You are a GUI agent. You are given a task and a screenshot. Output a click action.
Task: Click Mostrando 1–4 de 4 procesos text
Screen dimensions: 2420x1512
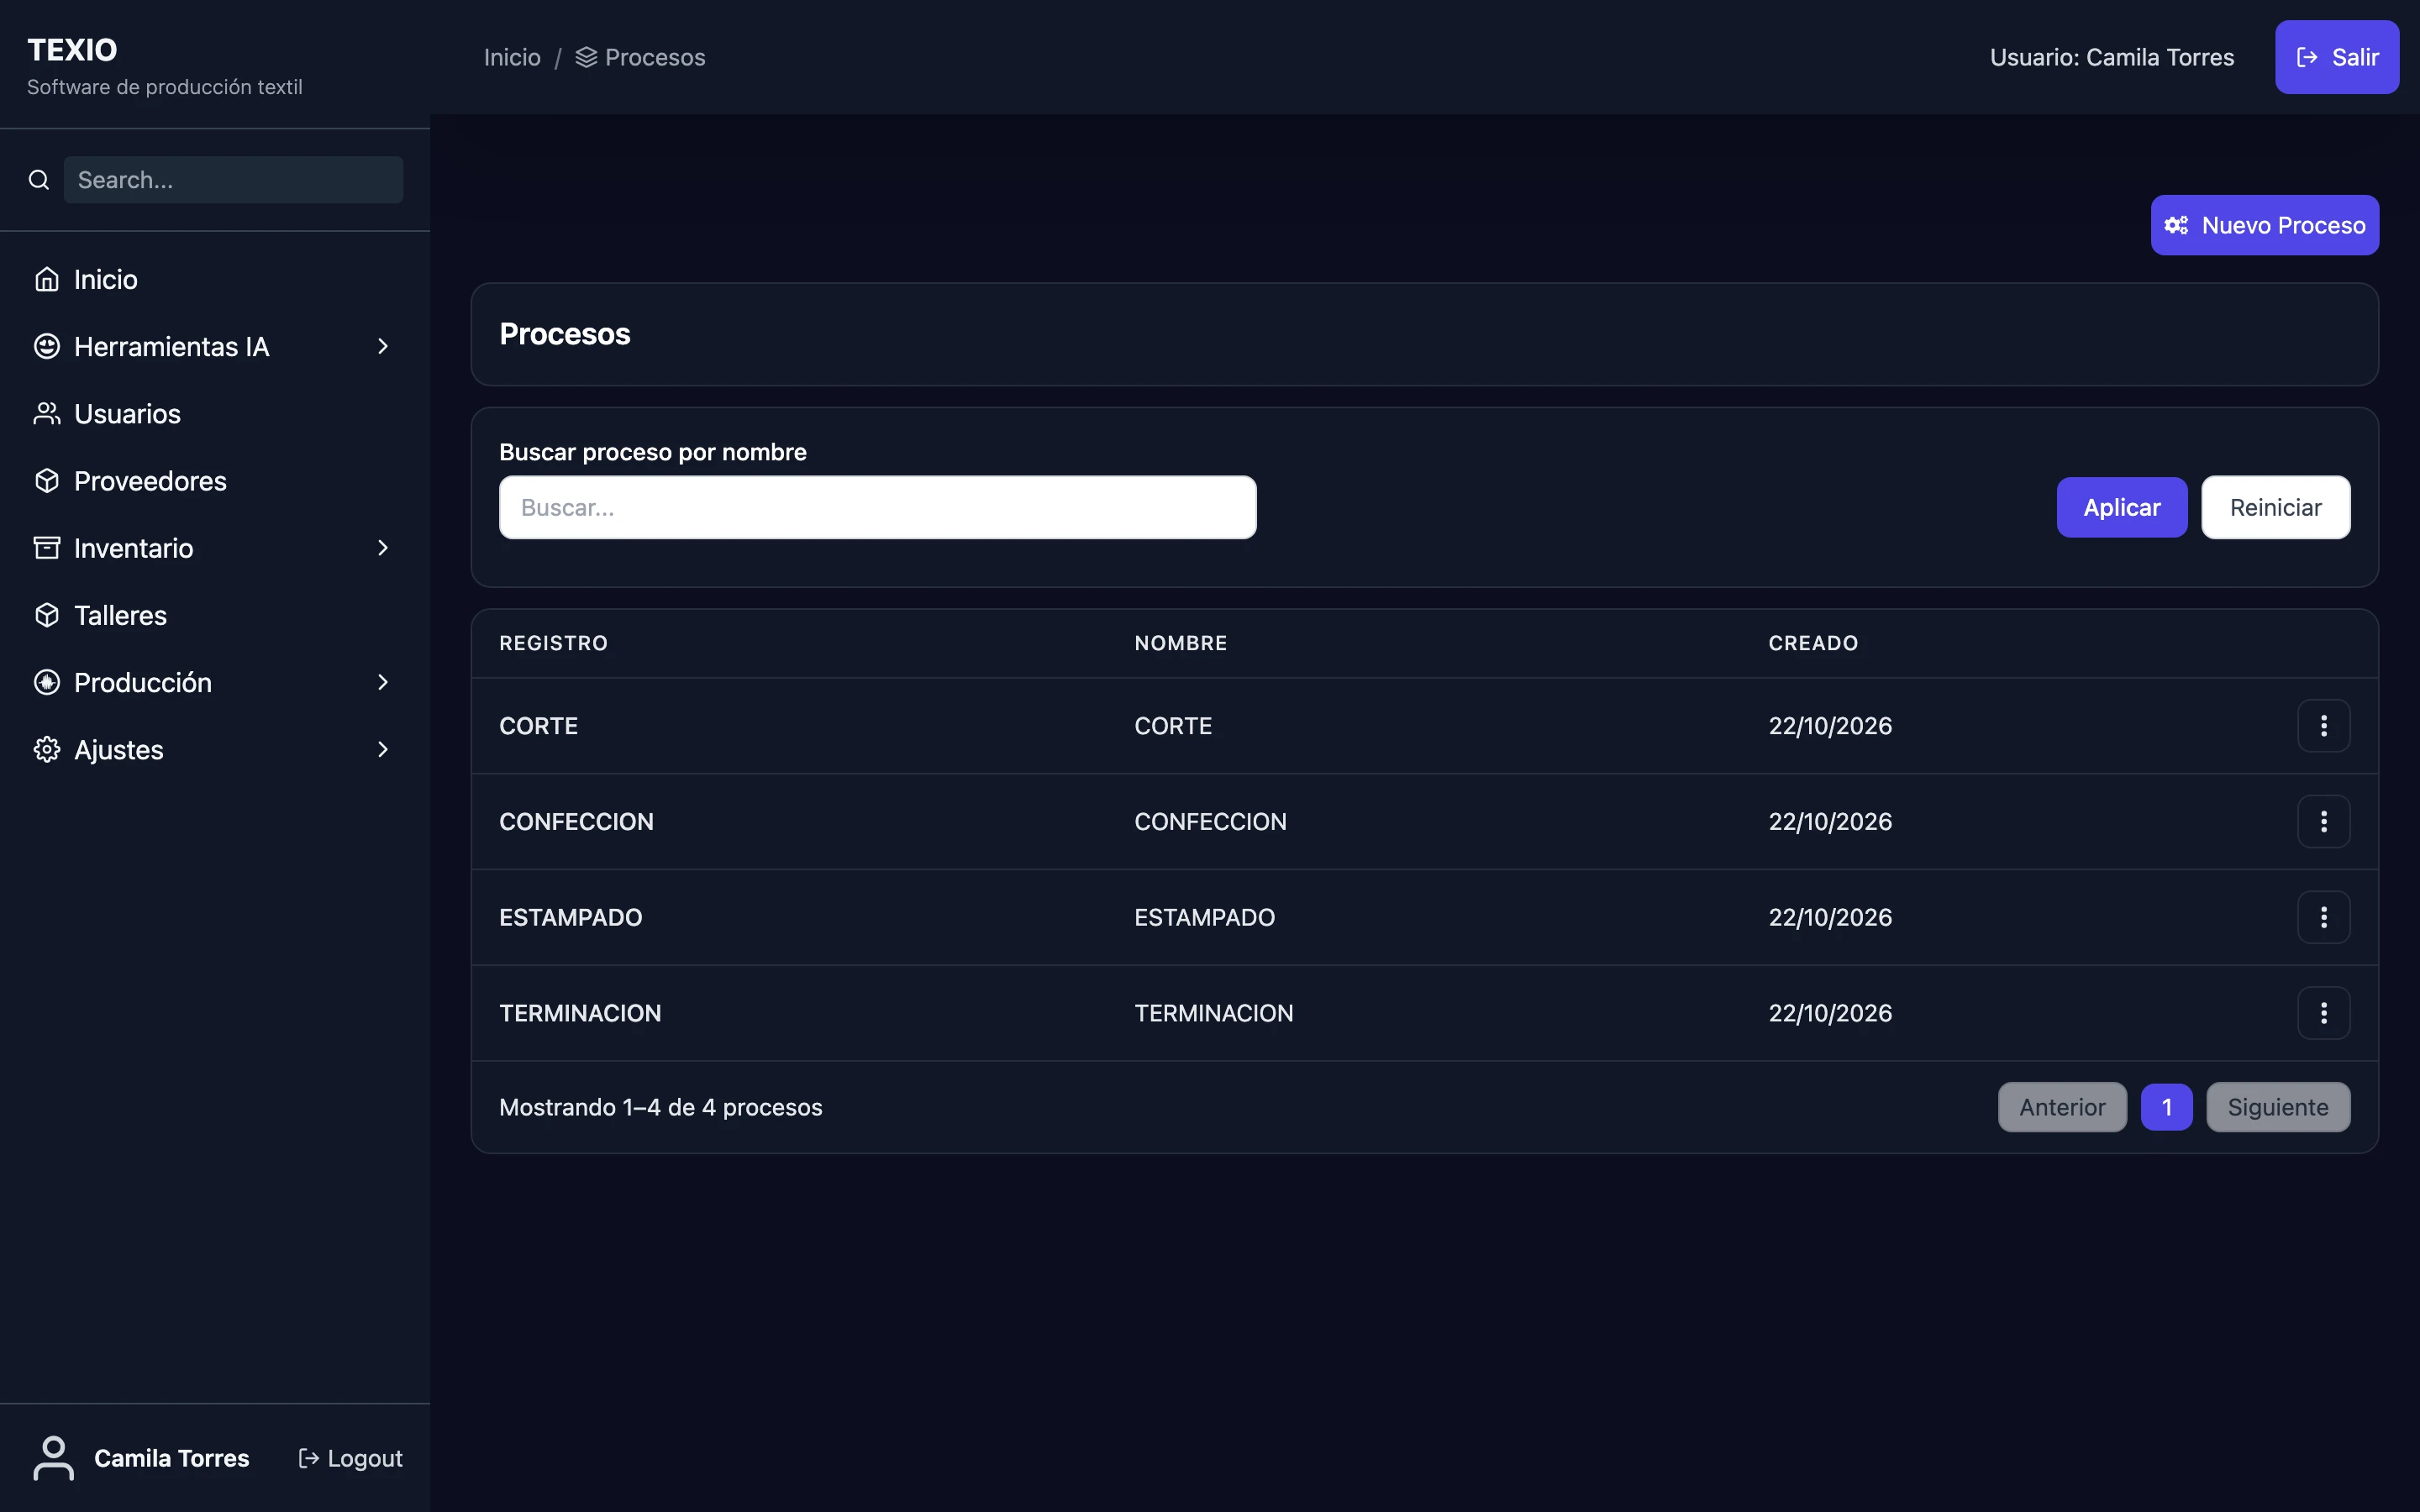(660, 1107)
